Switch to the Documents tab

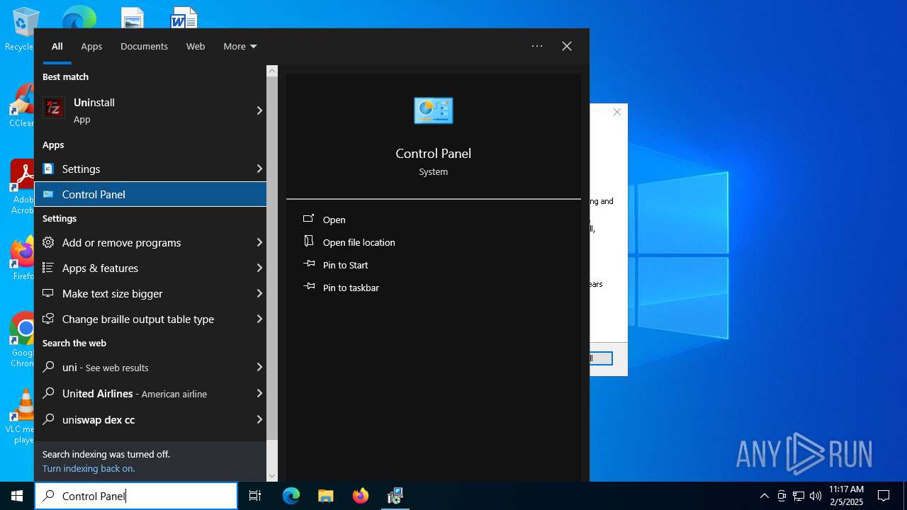click(144, 46)
